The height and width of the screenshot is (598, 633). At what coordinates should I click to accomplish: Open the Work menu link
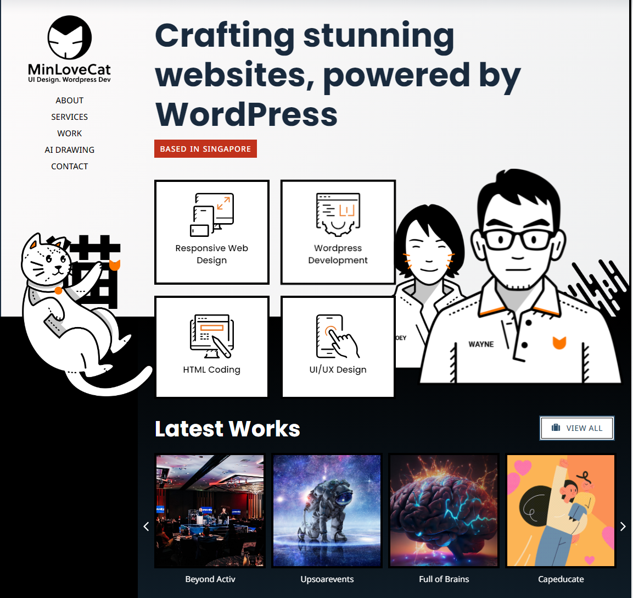[70, 134]
